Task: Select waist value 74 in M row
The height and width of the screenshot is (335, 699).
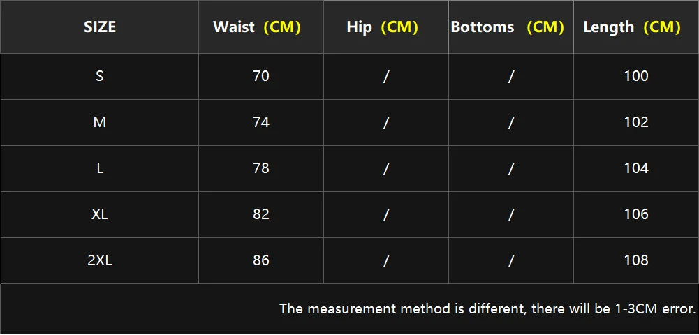Action: 261,122
